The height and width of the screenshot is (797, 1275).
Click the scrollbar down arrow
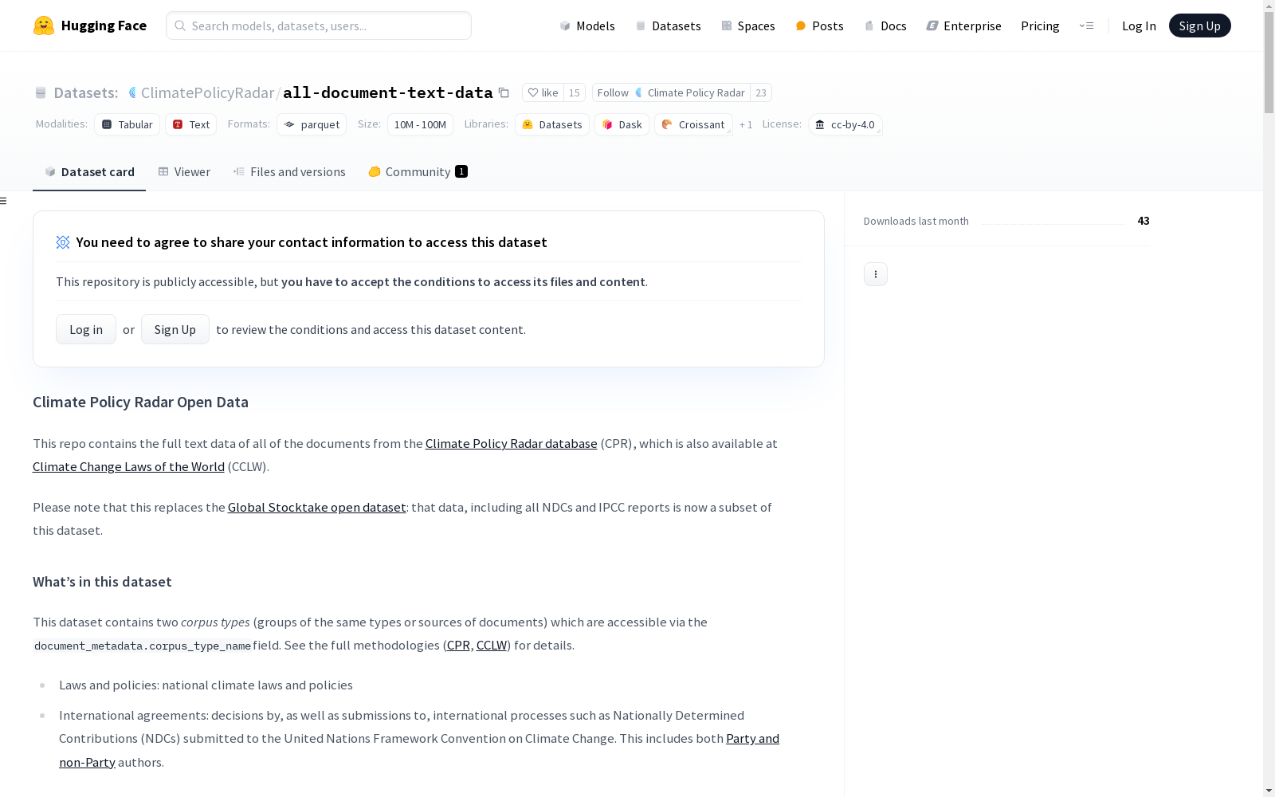coord(1269,791)
